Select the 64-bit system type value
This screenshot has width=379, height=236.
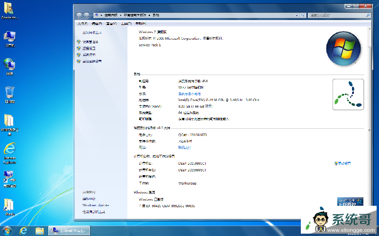pyautogui.click(x=189, y=113)
